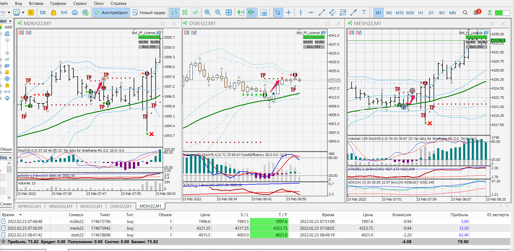Select the equidistant channel tool
This screenshot has height=251, width=514.
[x=332, y=12]
